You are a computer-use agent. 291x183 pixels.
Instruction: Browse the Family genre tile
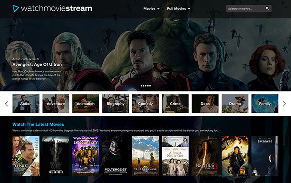pos(265,104)
